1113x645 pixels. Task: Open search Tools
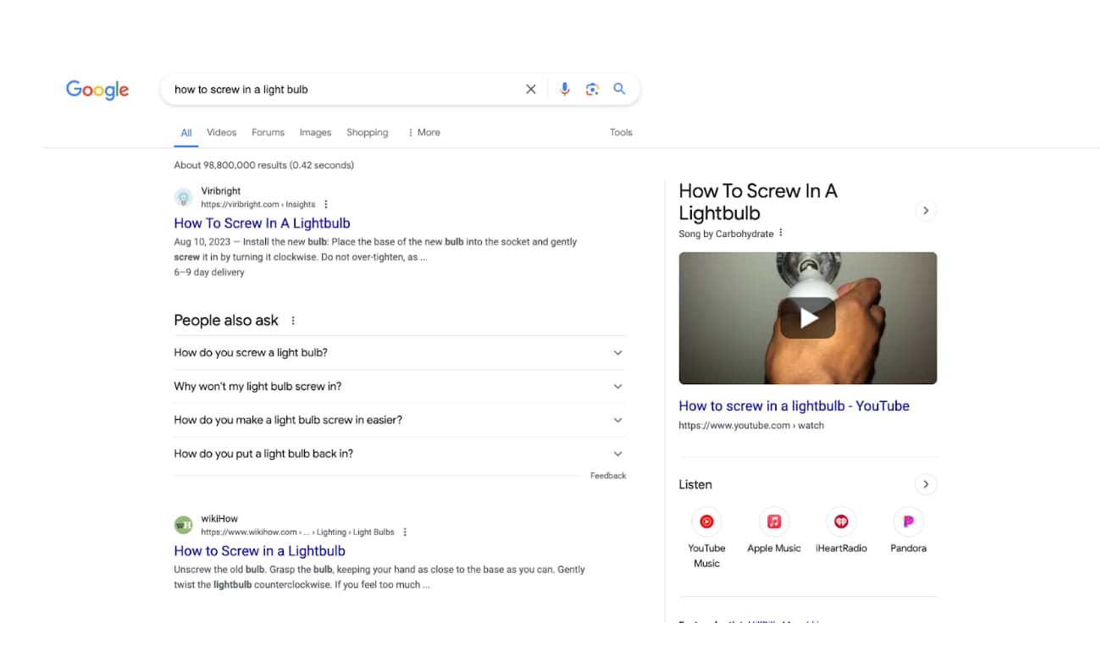point(621,132)
